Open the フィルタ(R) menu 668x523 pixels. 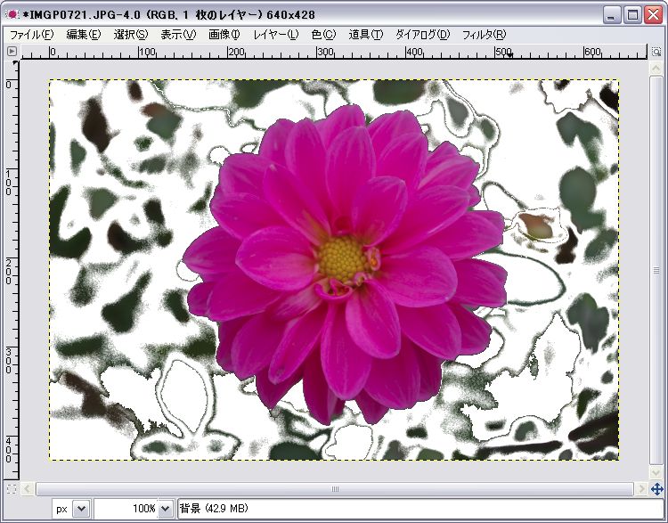pyautogui.click(x=484, y=35)
